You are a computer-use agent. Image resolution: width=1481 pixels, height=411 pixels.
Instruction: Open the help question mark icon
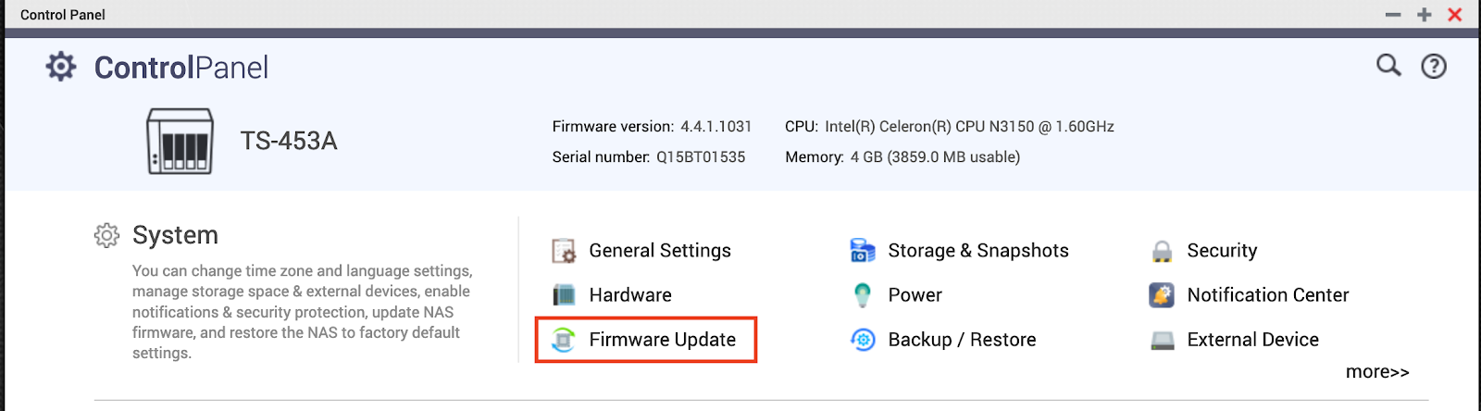[x=1434, y=67]
